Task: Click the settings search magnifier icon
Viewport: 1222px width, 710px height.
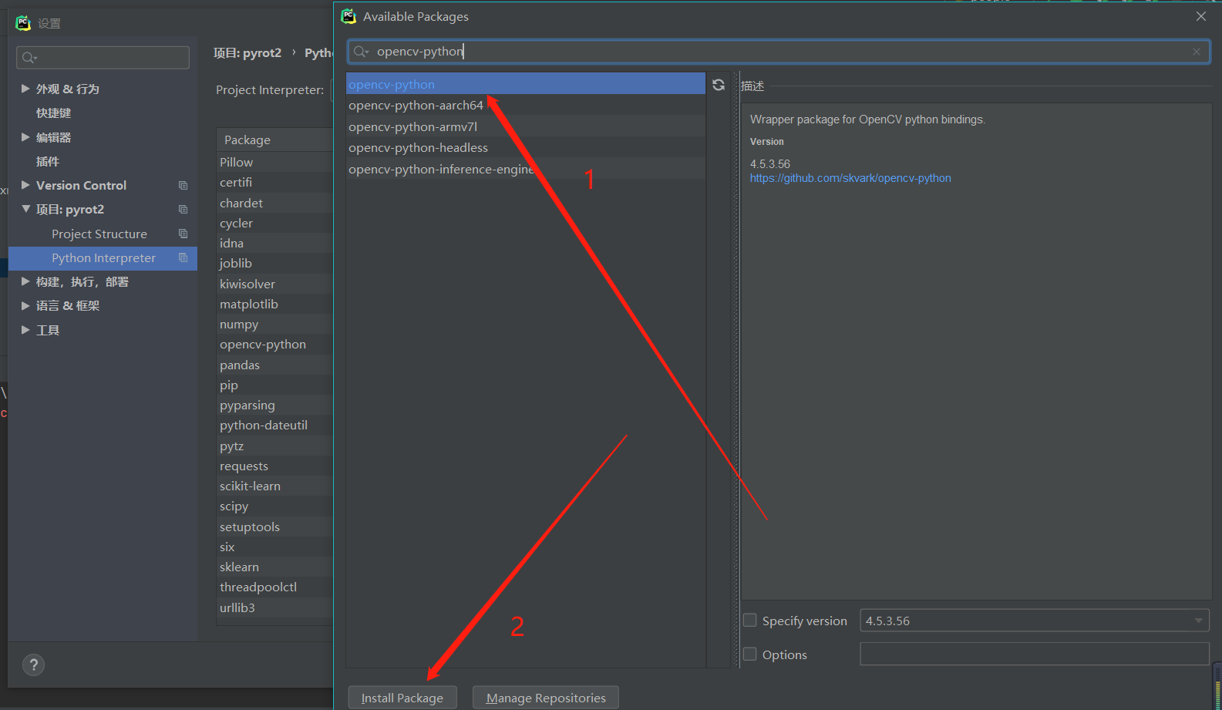Action: point(29,58)
